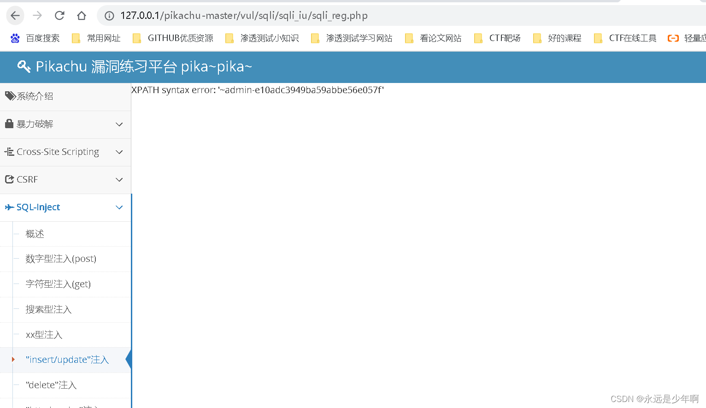Click the browser forward arrow
This screenshot has width=706, height=408.
(x=37, y=16)
